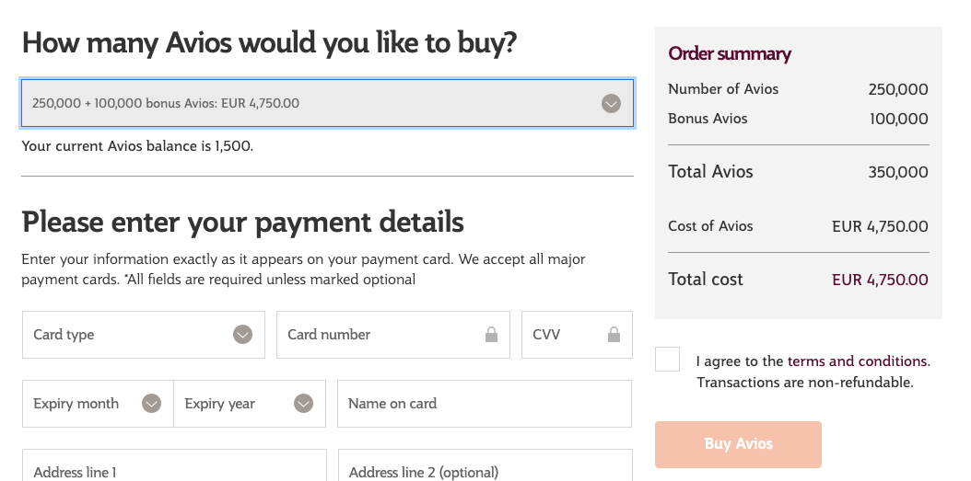Select the Address line 2 optional field
The image size is (971, 481).
pyautogui.click(x=485, y=465)
